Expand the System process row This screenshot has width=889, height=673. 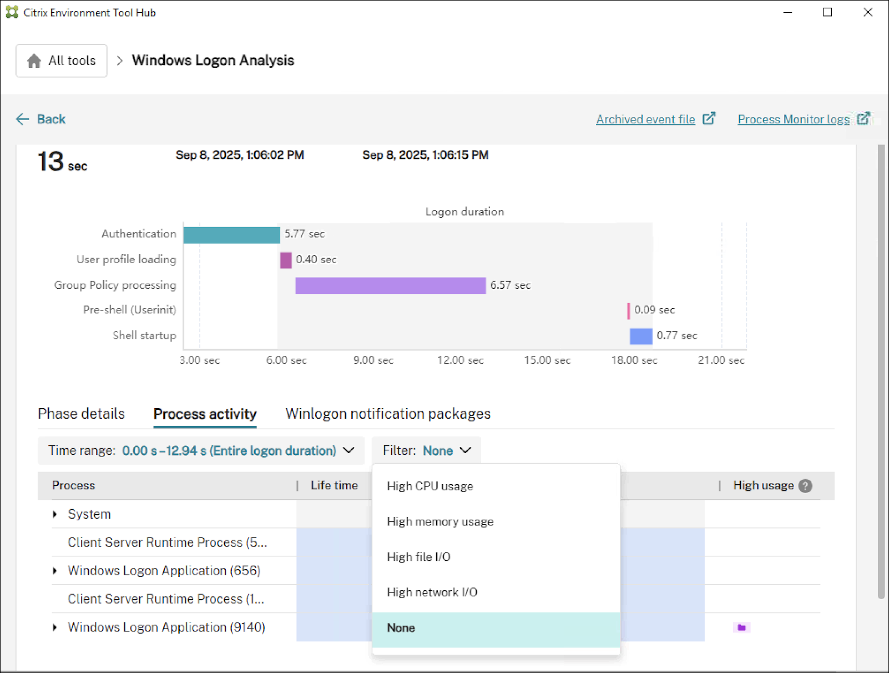pyautogui.click(x=54, y=514)
